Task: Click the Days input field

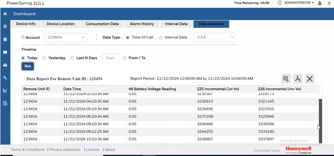Action: [x=110, y=58]
